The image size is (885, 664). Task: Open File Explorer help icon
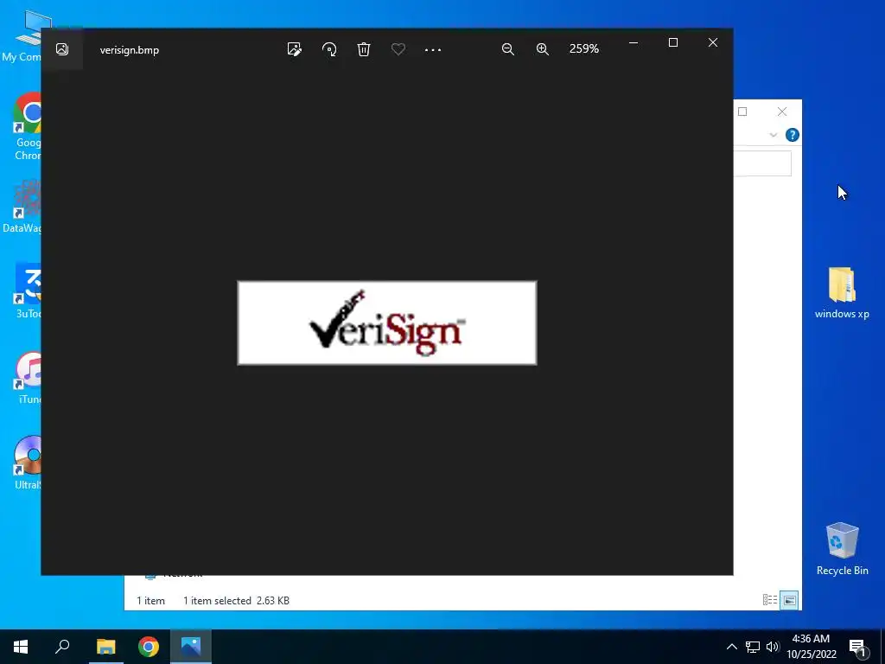click(x=793, y=135)
